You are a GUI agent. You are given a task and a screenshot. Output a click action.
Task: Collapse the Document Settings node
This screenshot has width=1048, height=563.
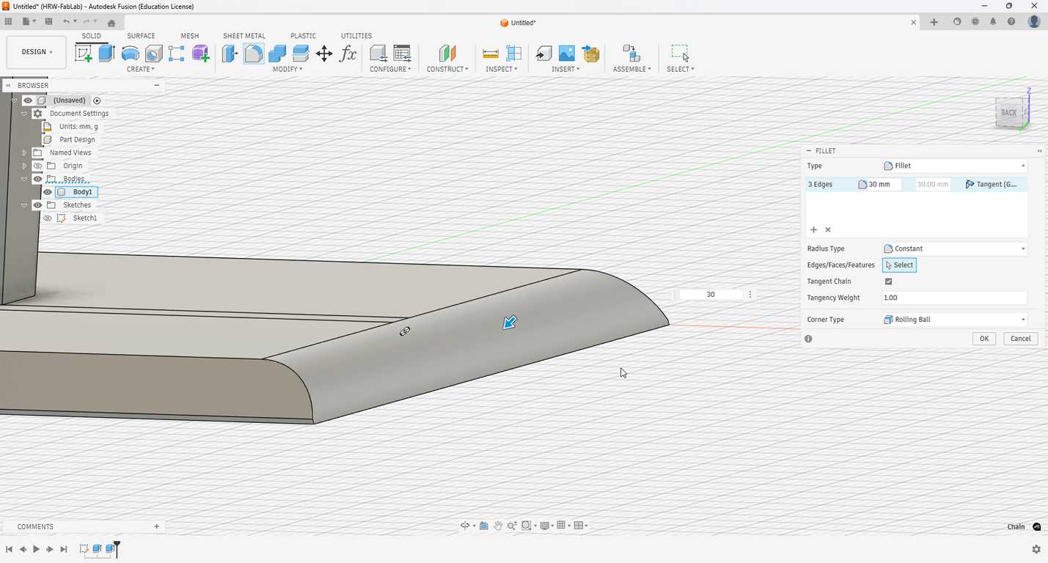tap(24, 114)
